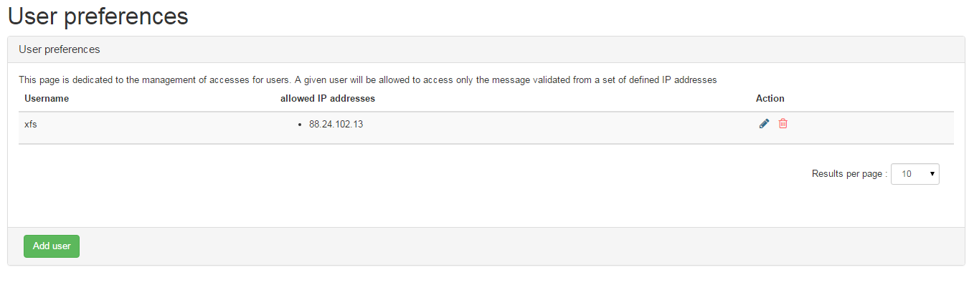969x285 pixels.
Task: Click the Results per page label
Action: click(x=849, y=173)
